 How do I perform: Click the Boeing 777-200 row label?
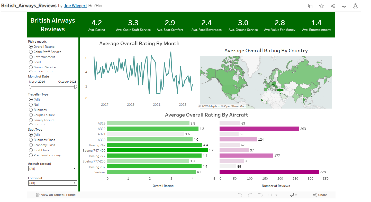(x=94, y=161)
